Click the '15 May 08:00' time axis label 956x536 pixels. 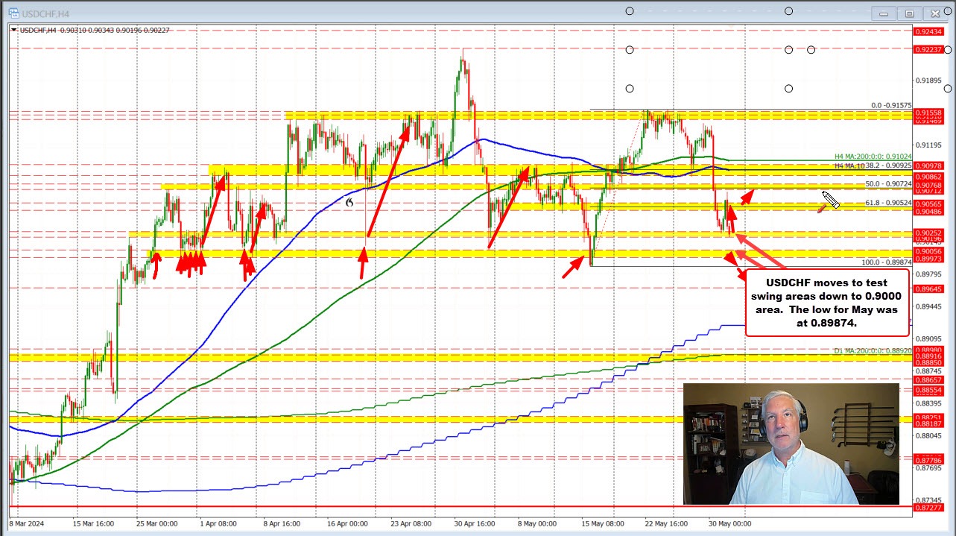click(601, 523)
